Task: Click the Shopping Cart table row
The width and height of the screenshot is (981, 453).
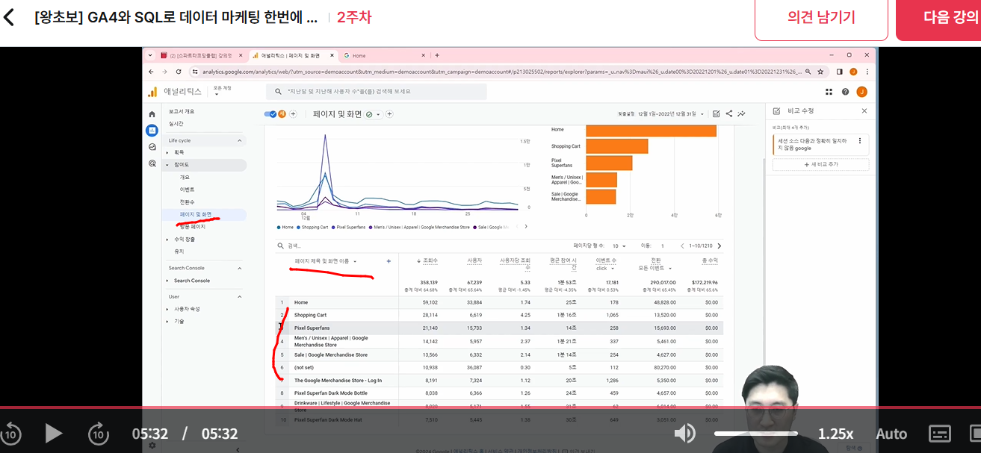Action: [x=499, y=315]
